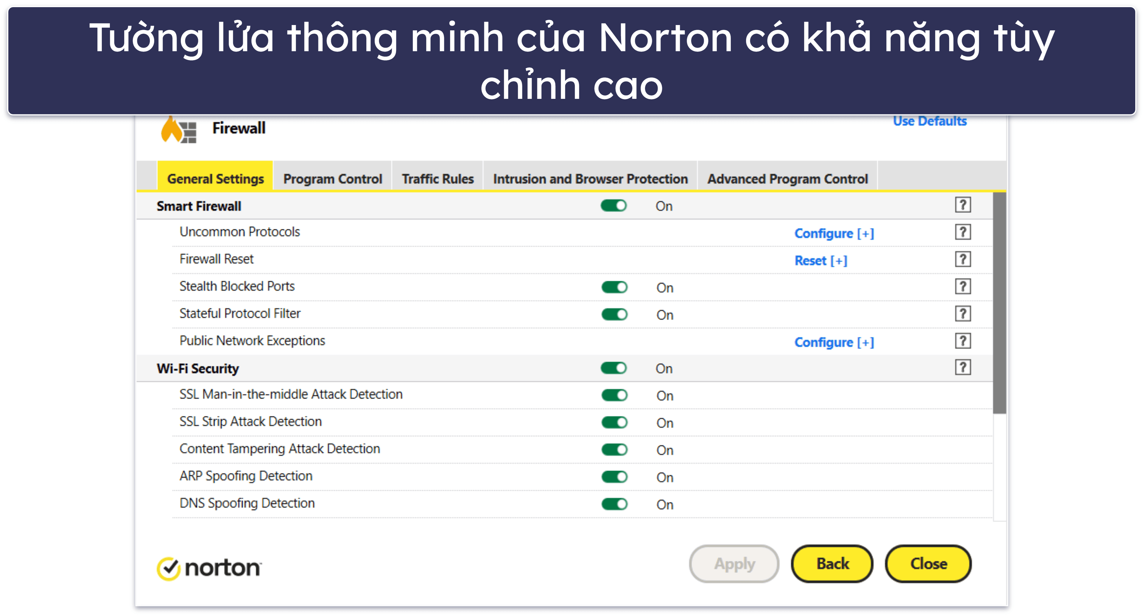Expand Reset for Firewall Reset
The width and height of the screenshot is (1143, 616).
click(821, 260)
